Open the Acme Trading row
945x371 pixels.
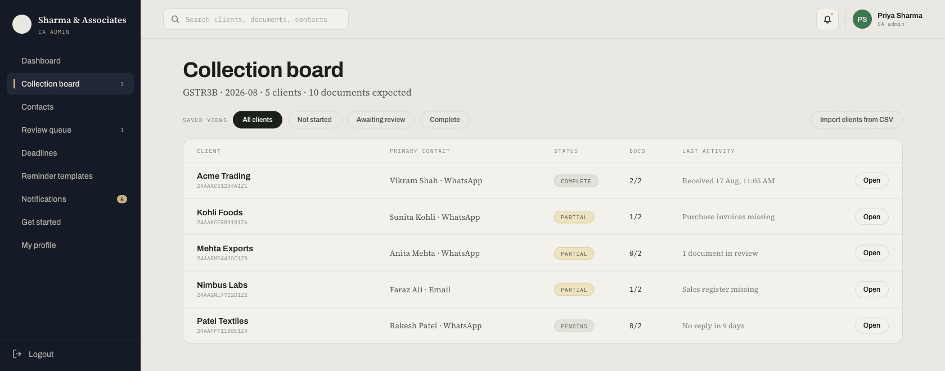click(872, 180)
